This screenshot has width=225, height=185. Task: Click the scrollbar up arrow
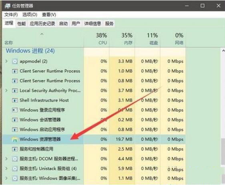click(223, 51)
